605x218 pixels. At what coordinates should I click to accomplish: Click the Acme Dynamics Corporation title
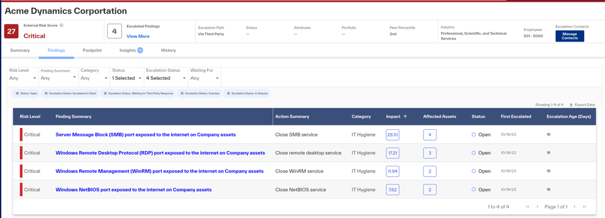[x=65, y=11]
